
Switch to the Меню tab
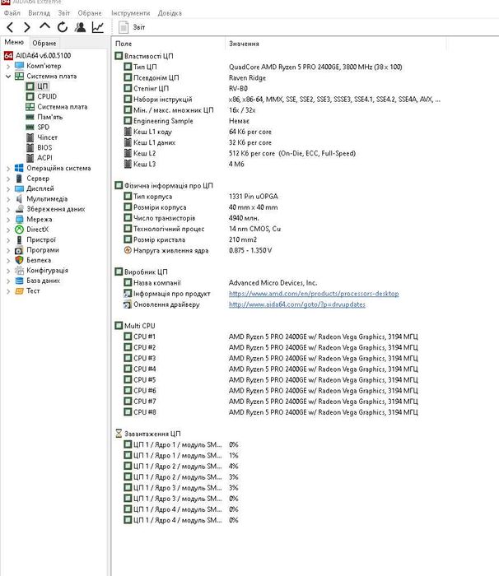(14, 42)
